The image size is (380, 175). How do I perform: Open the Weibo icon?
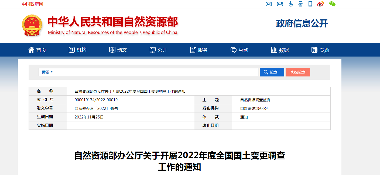pyautogui.click(x=320, y=4)
